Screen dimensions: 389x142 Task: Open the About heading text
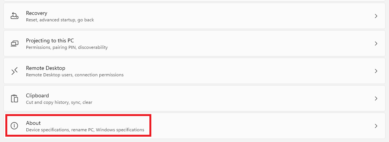[33, 123]
